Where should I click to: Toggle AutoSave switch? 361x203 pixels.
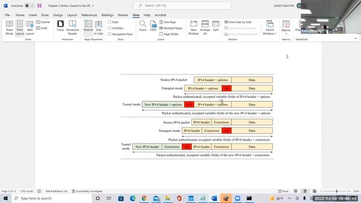coord(29,6)
